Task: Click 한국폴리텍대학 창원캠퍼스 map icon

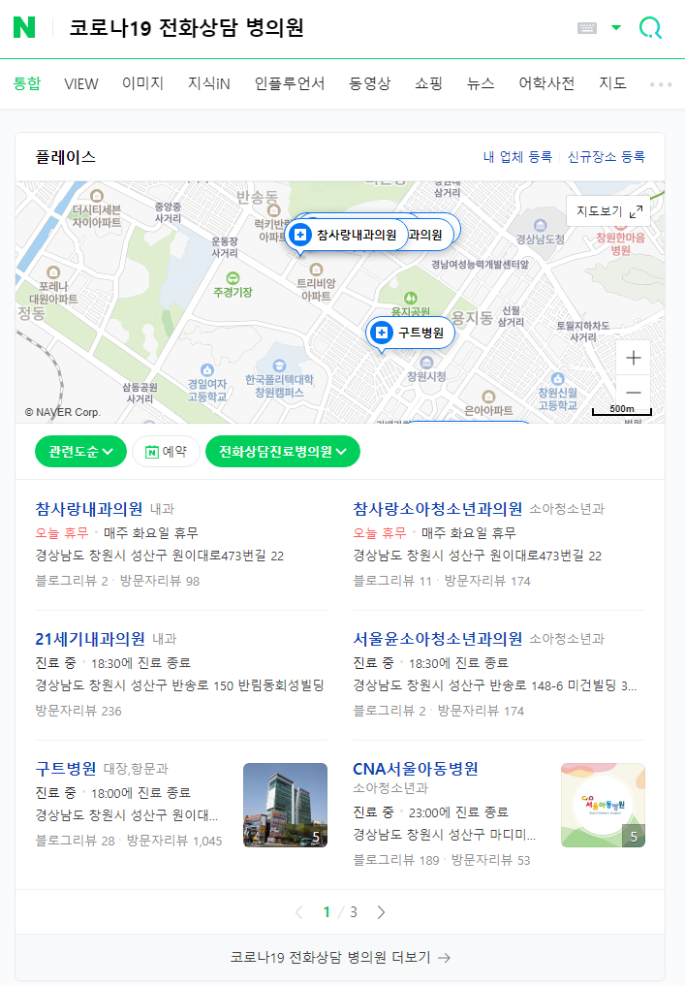Action: pos(280,366)
